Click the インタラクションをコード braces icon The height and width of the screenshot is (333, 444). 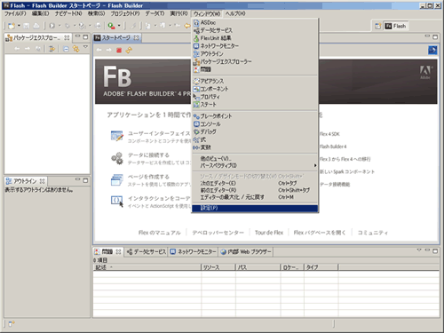(x=116, y=201)
